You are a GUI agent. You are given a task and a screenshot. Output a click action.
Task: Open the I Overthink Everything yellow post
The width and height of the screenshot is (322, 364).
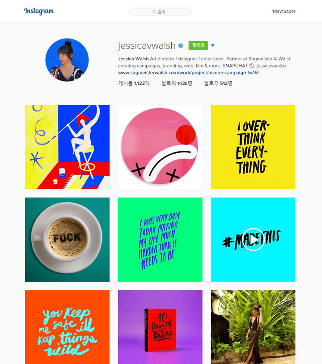[x=253, y=147]
